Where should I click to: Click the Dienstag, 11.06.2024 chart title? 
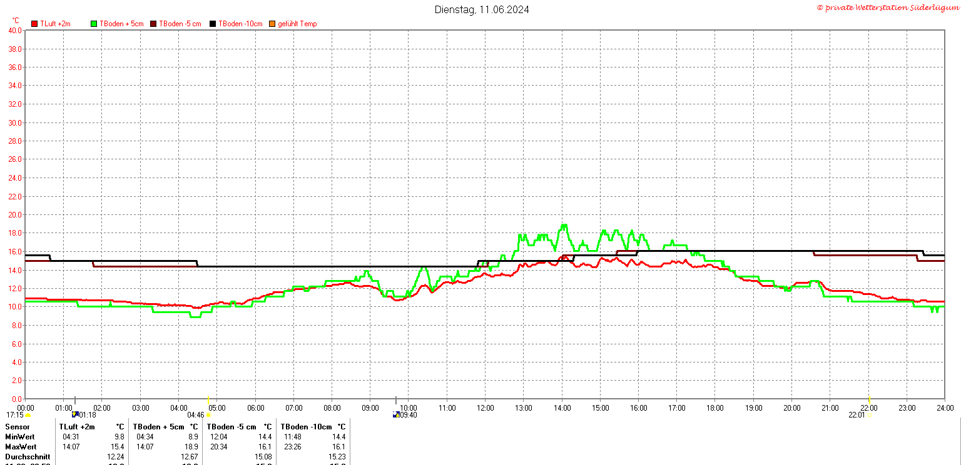coord(482,9)
